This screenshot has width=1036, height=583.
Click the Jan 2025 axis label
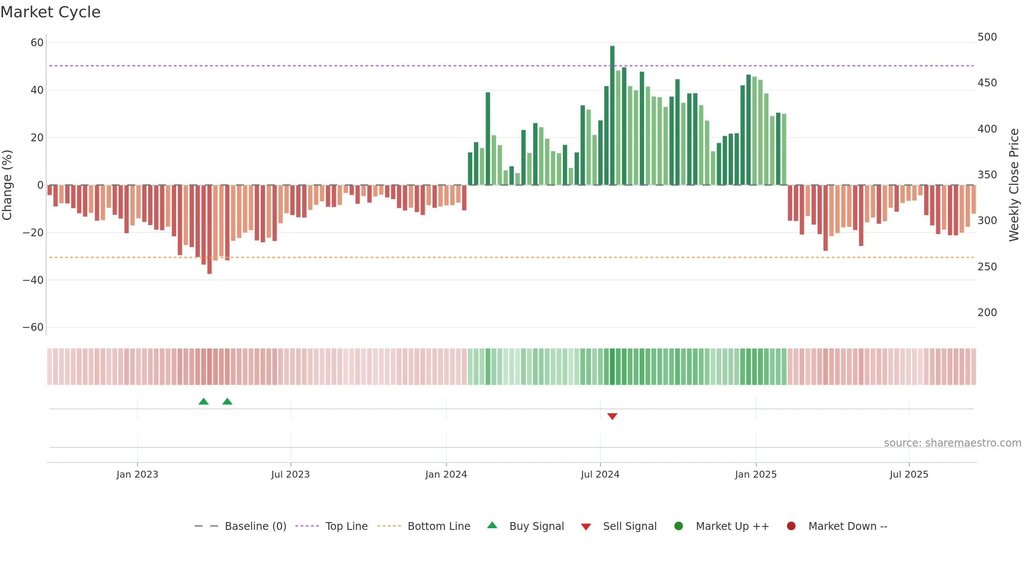point(756,475)
